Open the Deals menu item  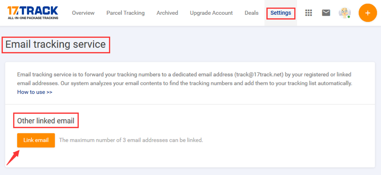point(251,13)
